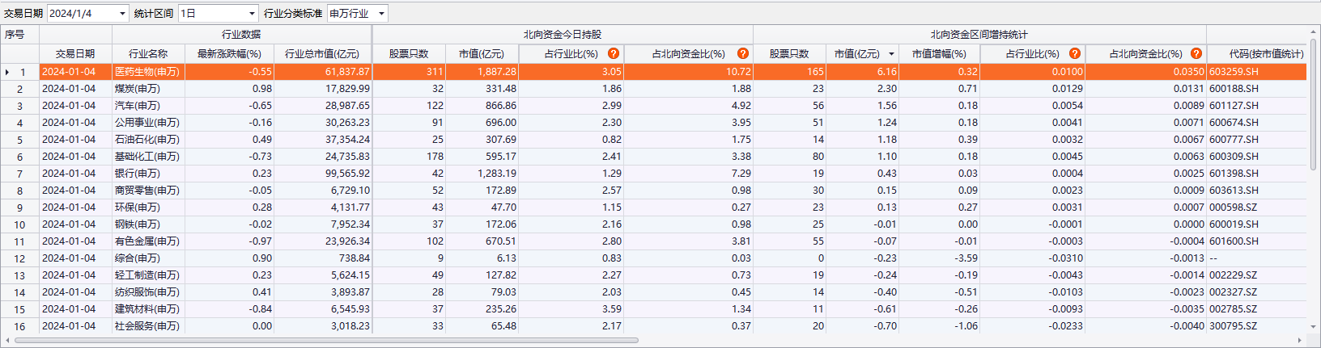Click the horizontal scrollbar thumb
This screenshot has height=348, width=1321.
coord(324,340)
